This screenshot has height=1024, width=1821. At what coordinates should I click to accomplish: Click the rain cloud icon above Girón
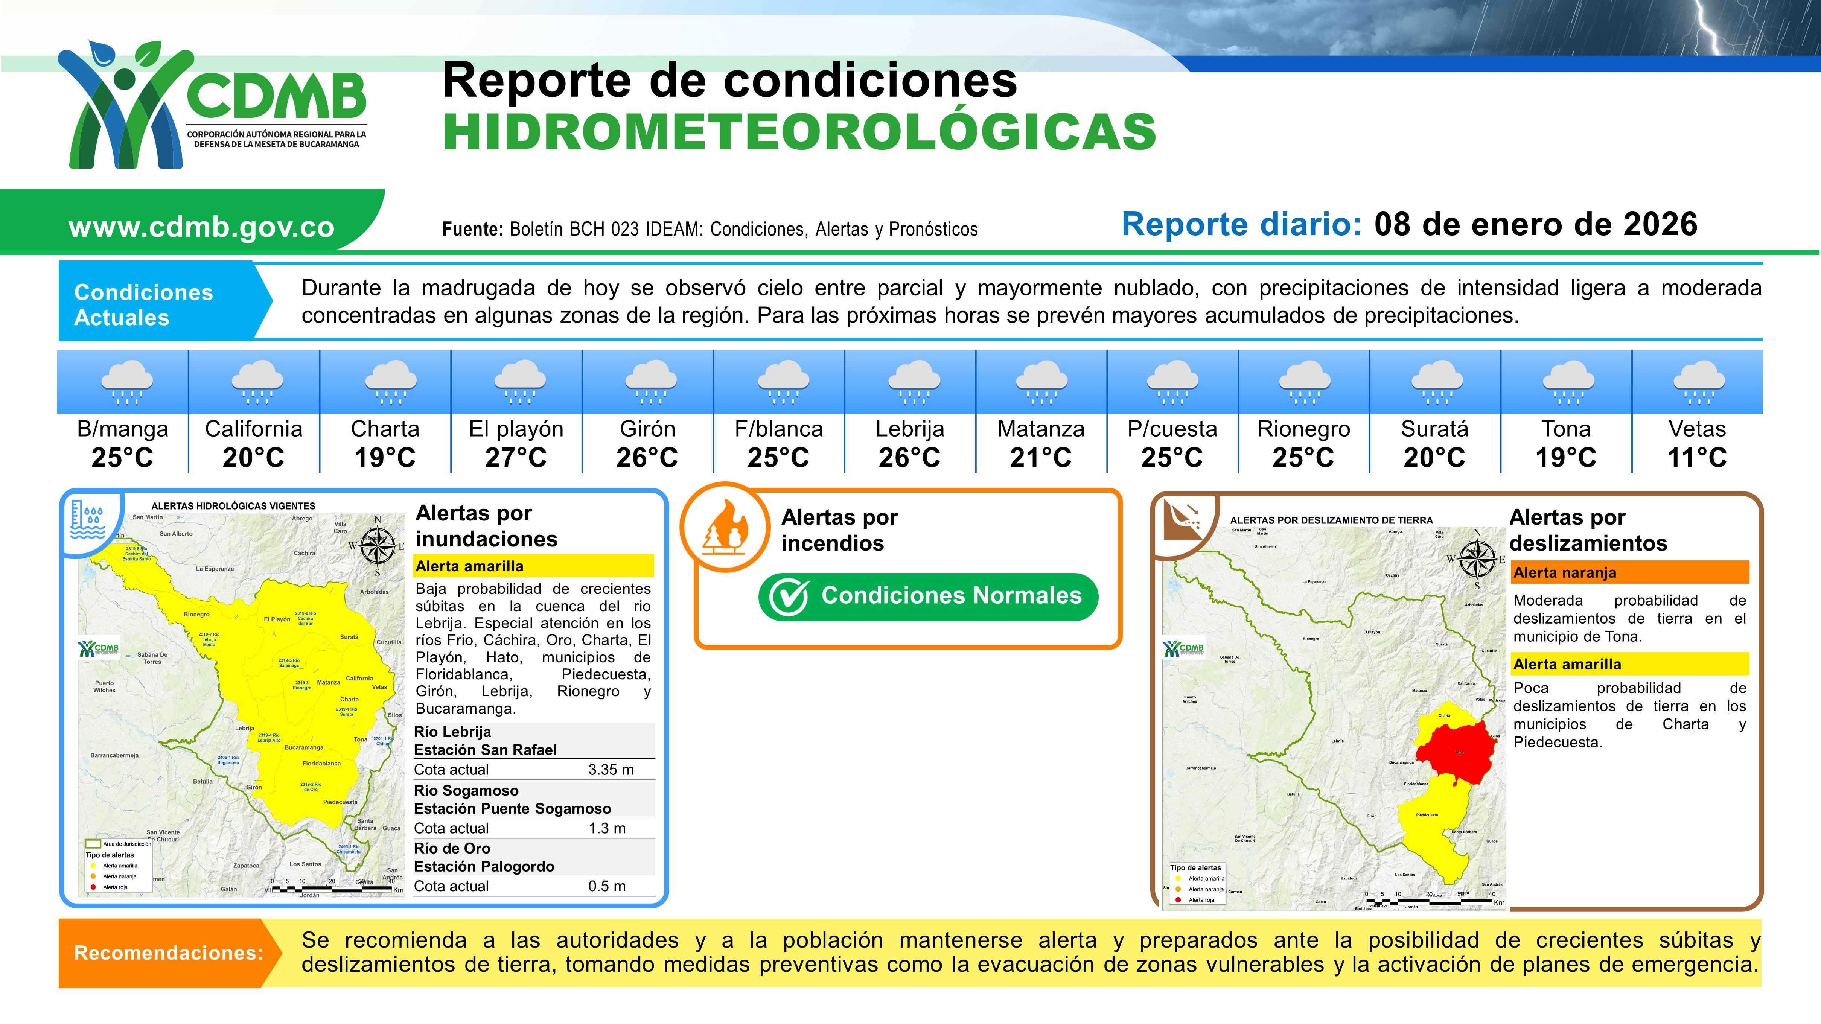point(650,382)
